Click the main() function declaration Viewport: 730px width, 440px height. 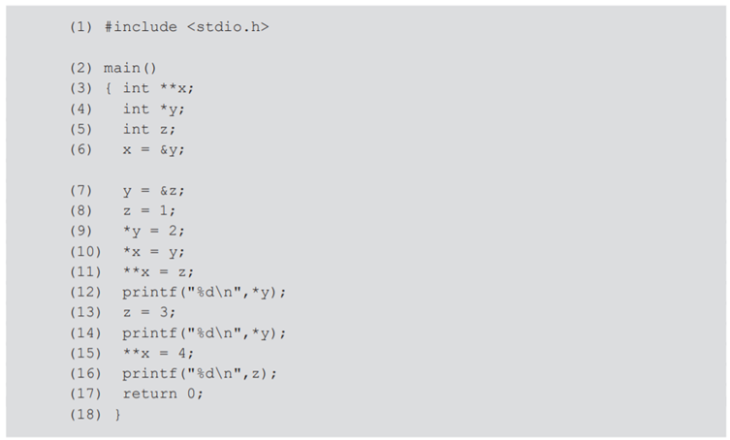pos(130,68)
